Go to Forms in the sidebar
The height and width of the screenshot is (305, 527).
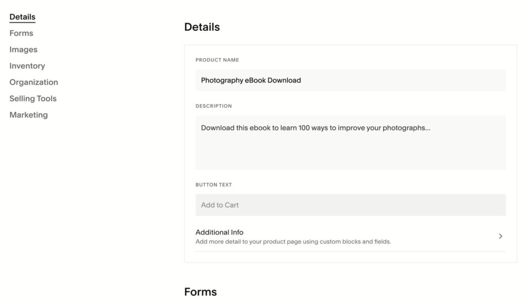(x=21, y=33)
